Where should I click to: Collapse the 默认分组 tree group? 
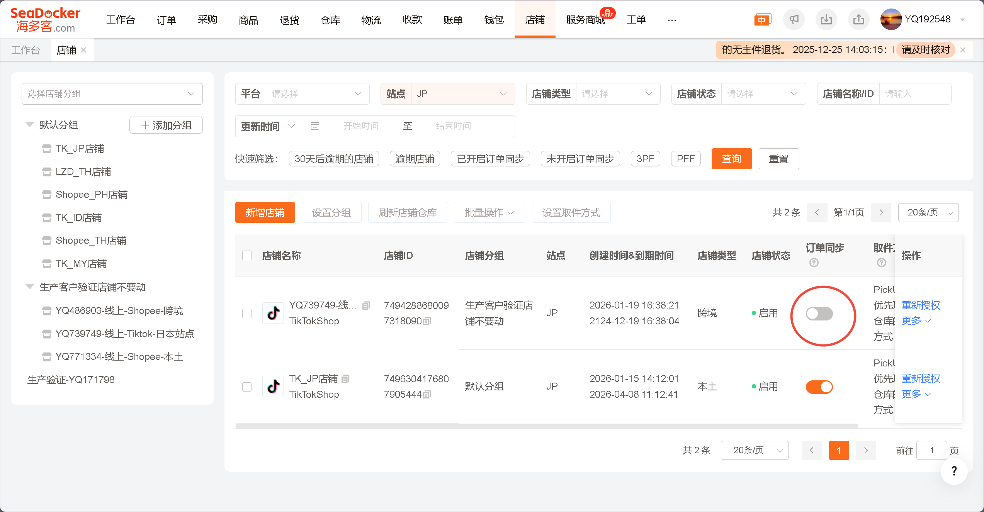30,125
